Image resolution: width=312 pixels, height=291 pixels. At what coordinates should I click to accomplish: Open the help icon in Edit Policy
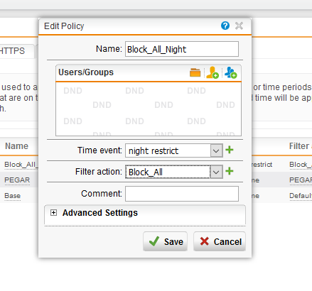[225, 26]
